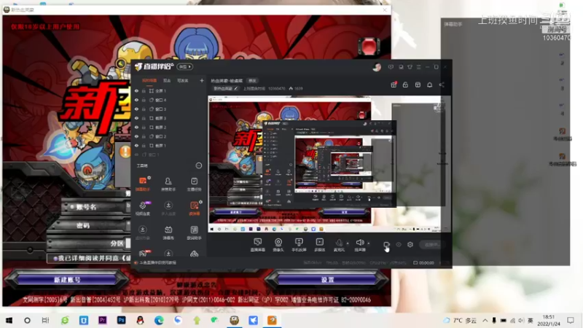The height and width of the screenshot is (328, 583).
Task: Open the tutorial link in the app status bar
Action: point(156,262)
